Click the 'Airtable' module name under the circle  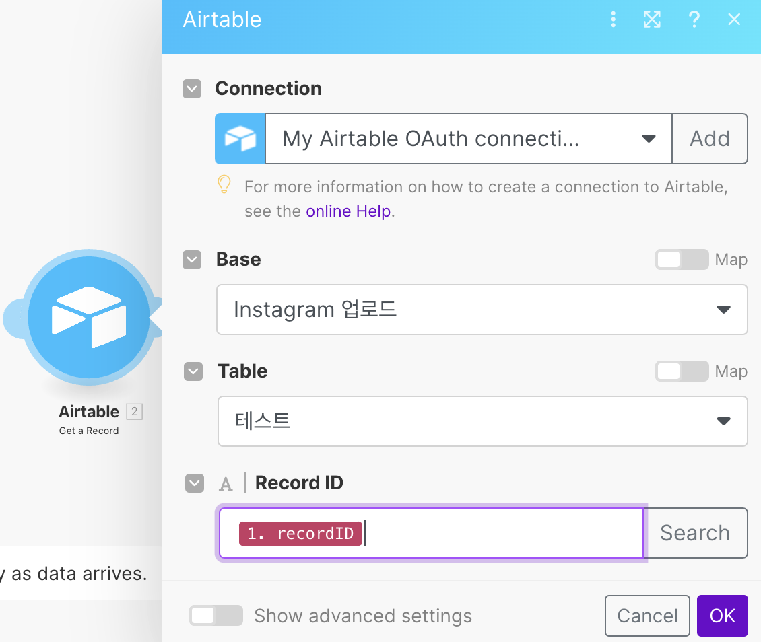click(x=89, y=412)
